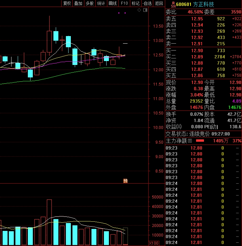
Task: Select the 卖二 12.92 ask row
Action: (x=203, y=37)
